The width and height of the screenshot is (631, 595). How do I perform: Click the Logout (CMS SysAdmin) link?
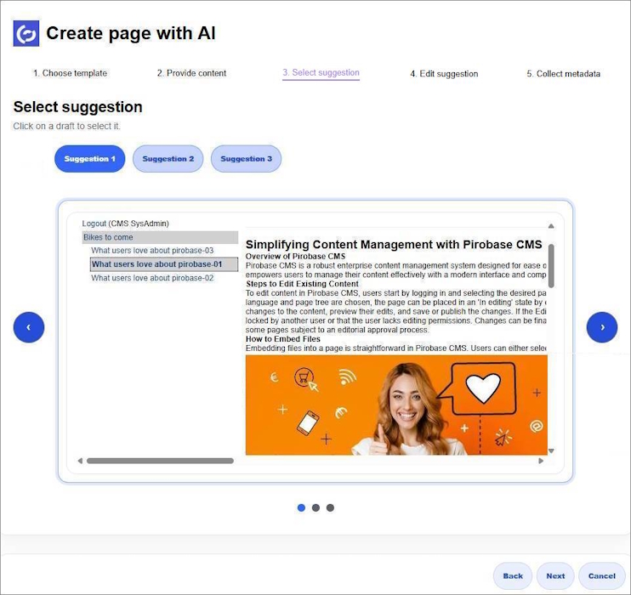click(x=125, y=224)
